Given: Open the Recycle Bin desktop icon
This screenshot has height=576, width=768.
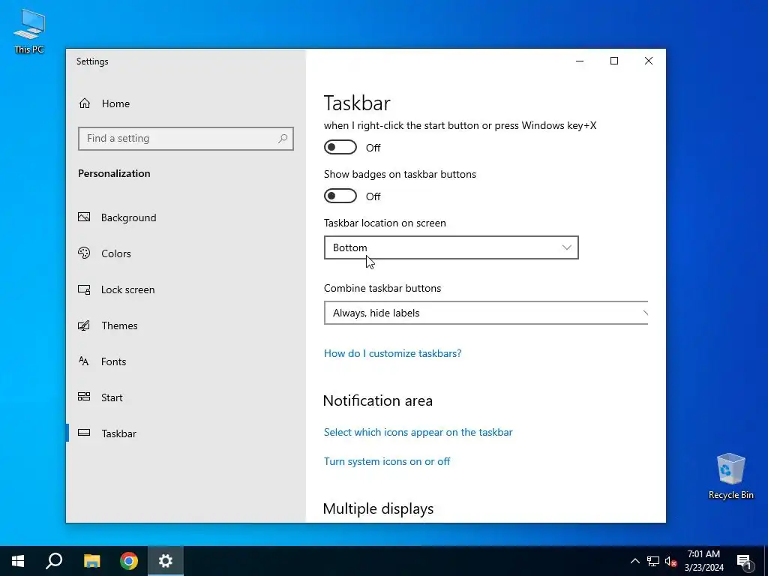Looking at the screenshot, I should [x=730, y=475].
